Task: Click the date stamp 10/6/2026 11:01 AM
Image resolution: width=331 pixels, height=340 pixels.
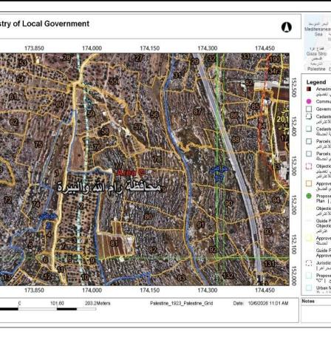Action: [268, 303]
